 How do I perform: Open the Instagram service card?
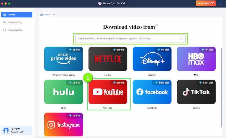coord(64,124)
